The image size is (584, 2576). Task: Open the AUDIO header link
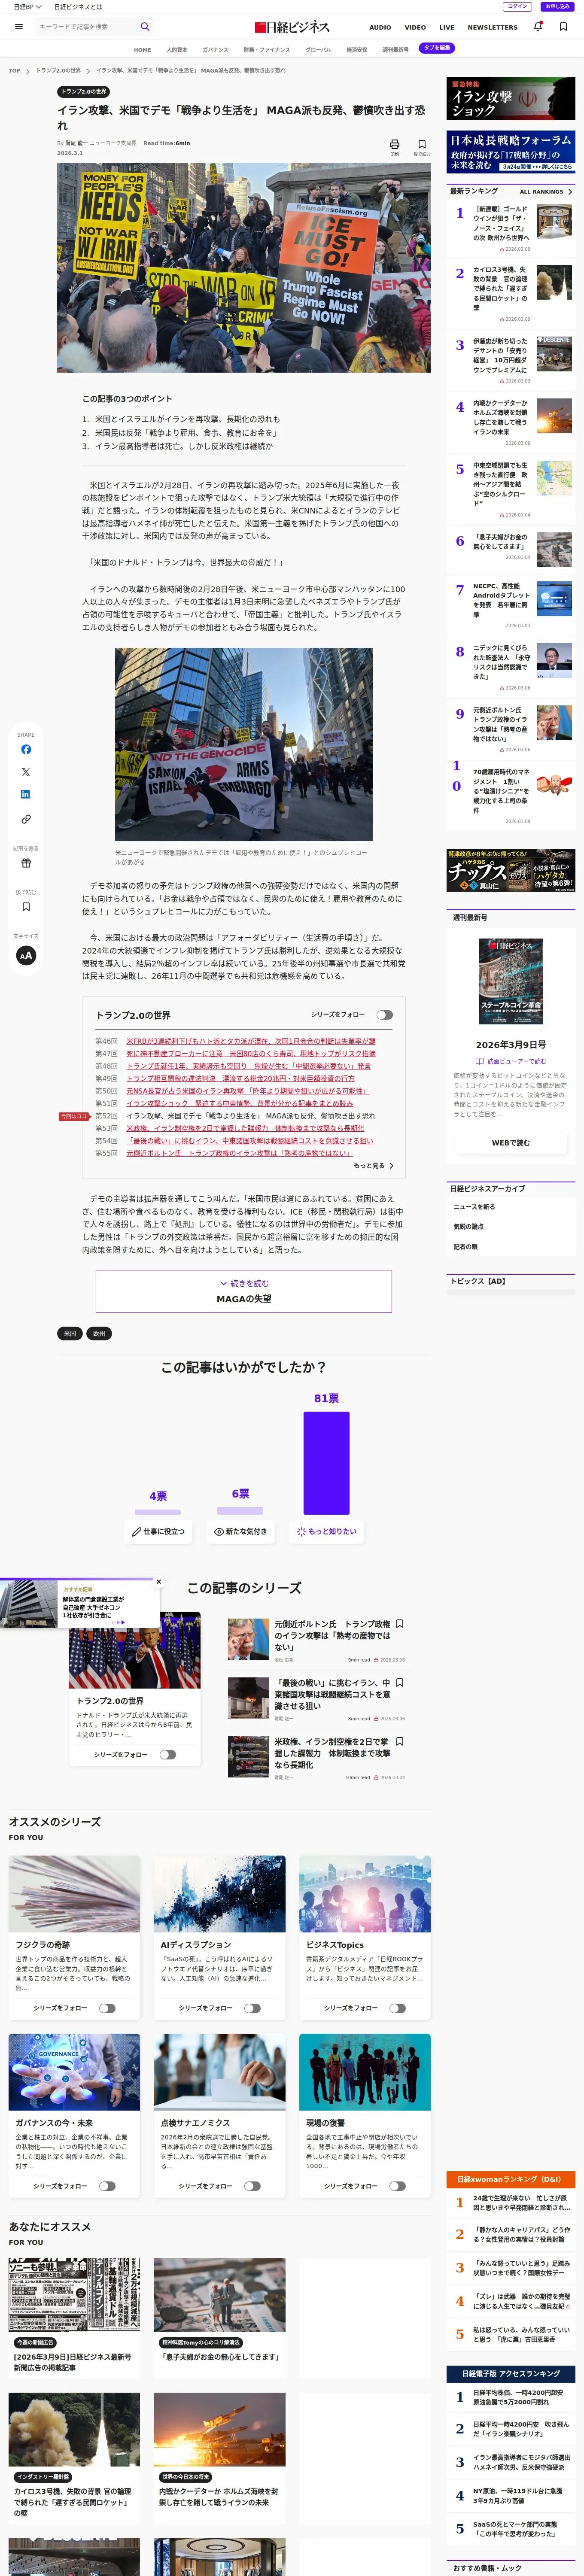(x=380, y=27)
